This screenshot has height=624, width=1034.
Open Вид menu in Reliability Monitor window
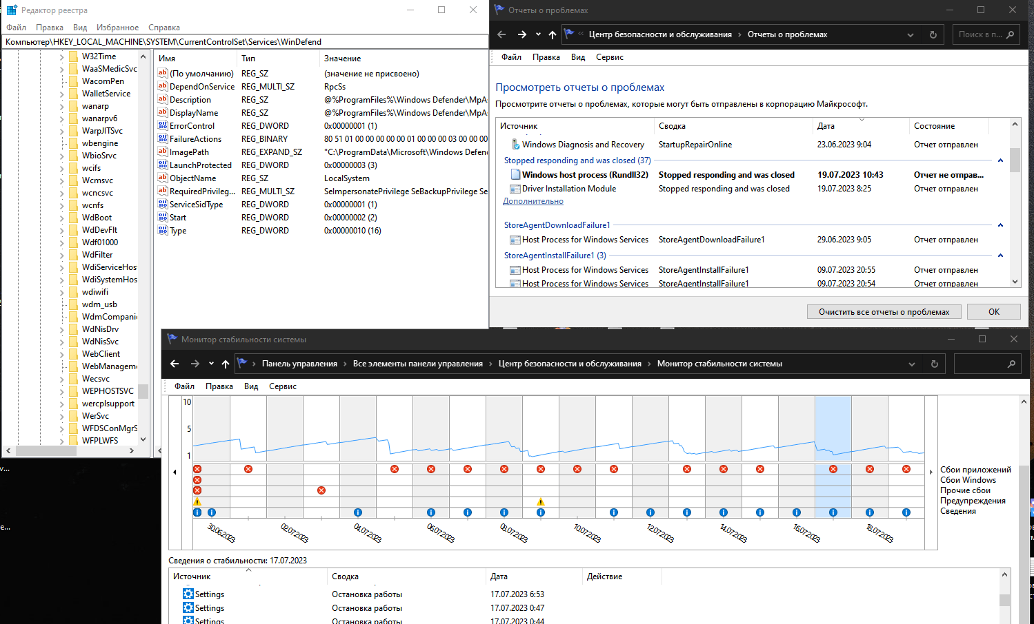coord(251,386)
